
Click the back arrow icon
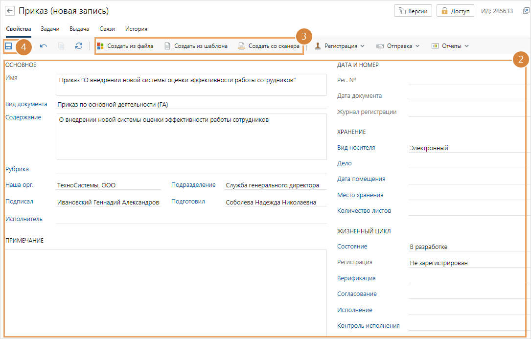[x=10, y=11]
